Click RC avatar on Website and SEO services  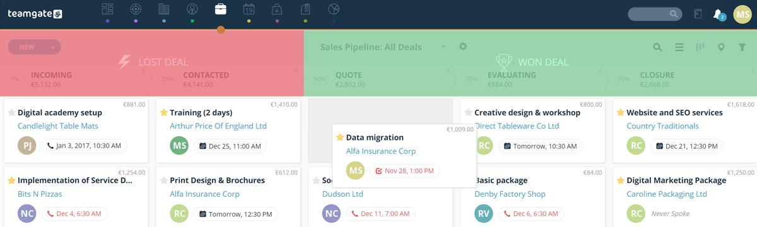click(x=636, y=146)
